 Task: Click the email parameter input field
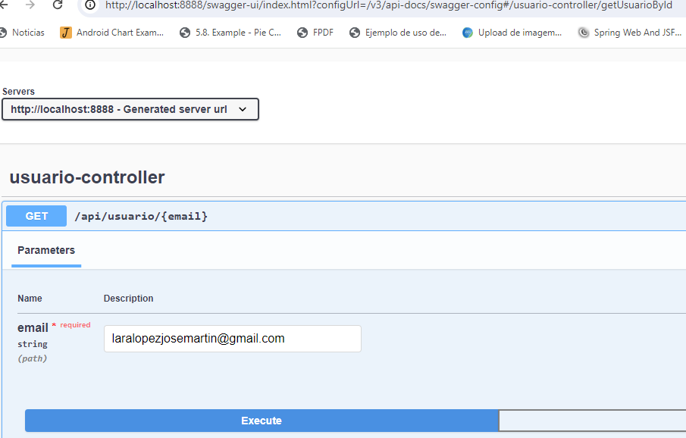[232, 339]
